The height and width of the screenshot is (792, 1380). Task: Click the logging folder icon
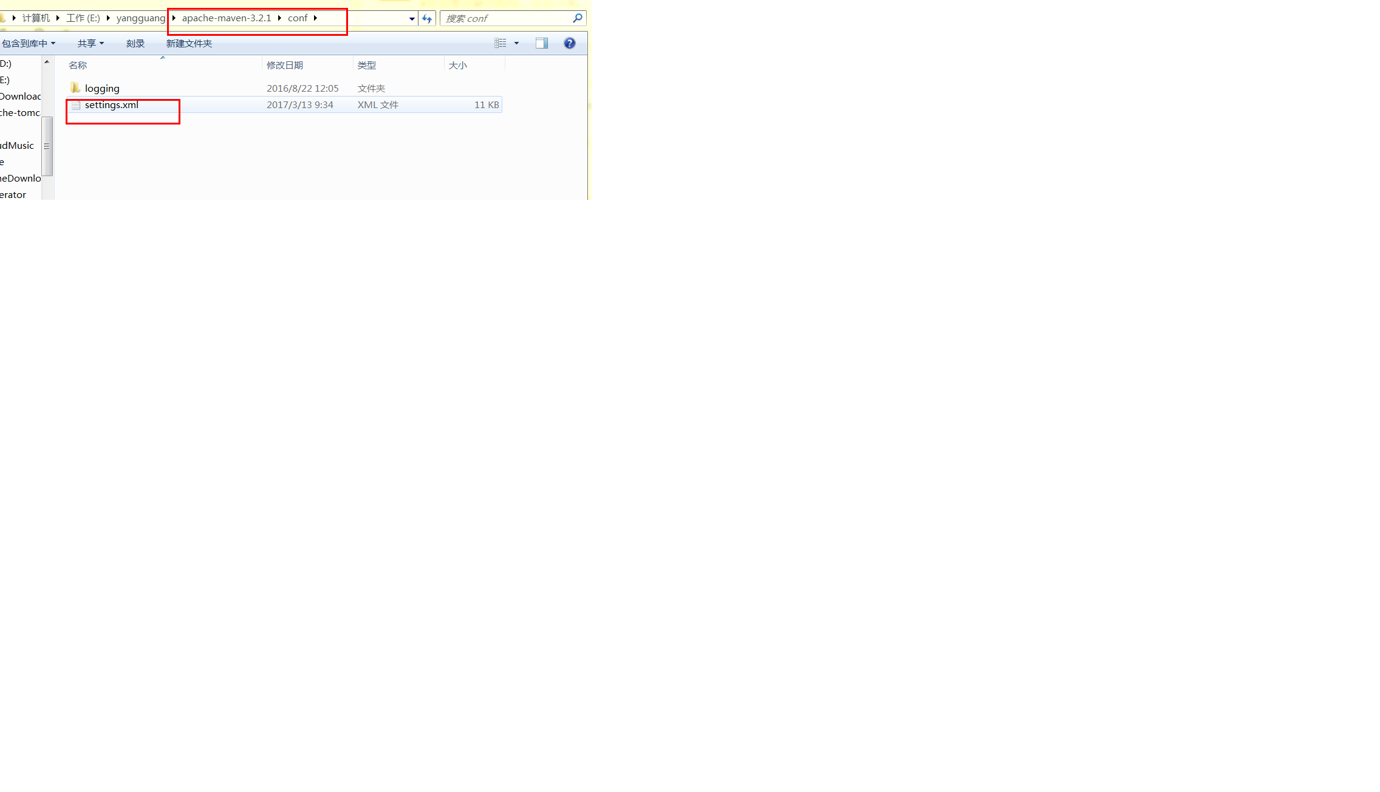pyautogui.click(x=75, y=88)
